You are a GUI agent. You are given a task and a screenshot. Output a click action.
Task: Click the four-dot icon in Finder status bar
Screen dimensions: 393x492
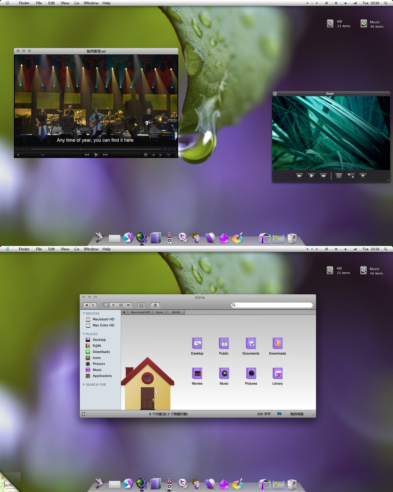pyautogui.click(x=84, y=414)
